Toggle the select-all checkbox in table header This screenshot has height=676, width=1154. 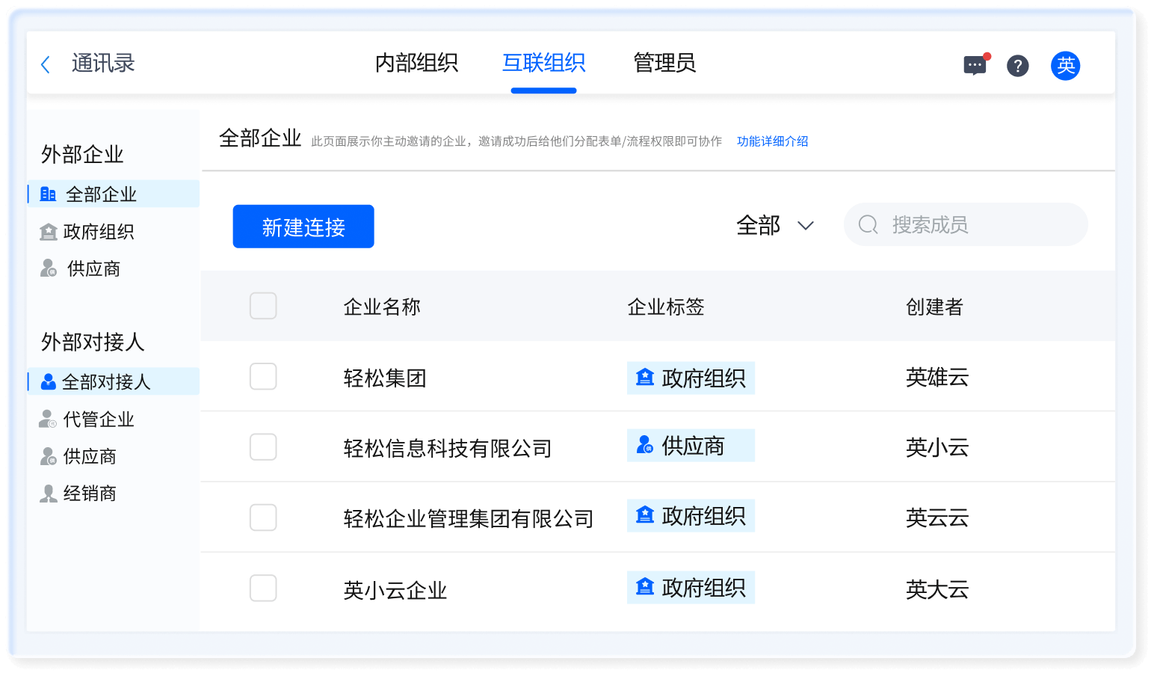(x=263, y=306)
